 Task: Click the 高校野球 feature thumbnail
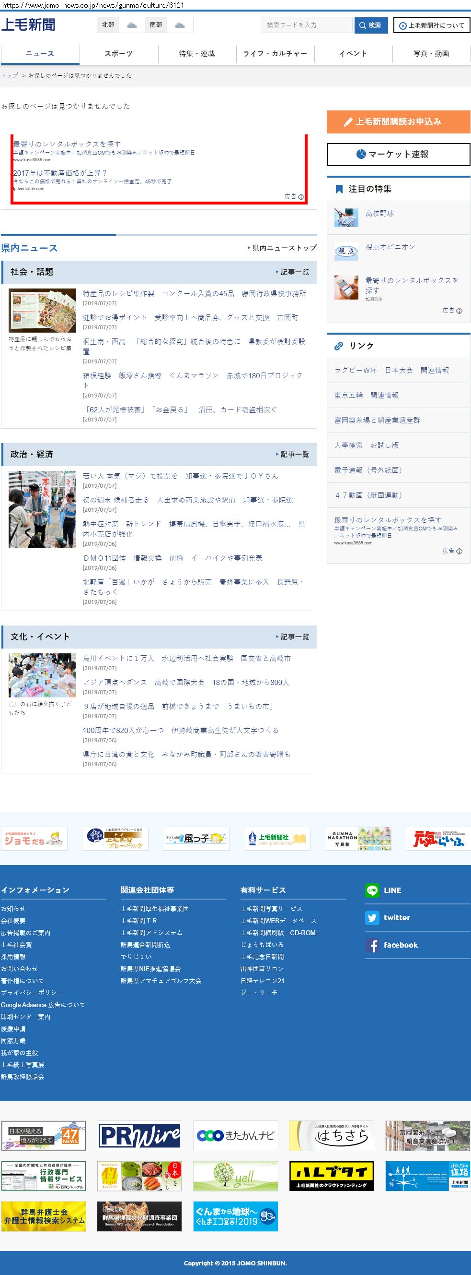coord(346,217)
